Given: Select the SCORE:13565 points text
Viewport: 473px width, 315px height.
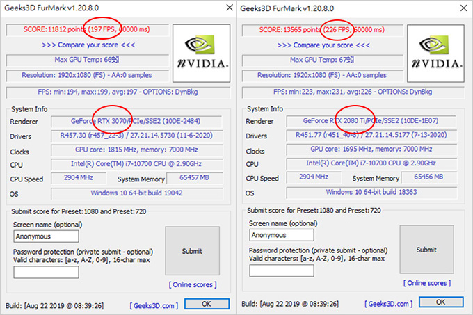Looking at the screenshot, I should point(290,29).
